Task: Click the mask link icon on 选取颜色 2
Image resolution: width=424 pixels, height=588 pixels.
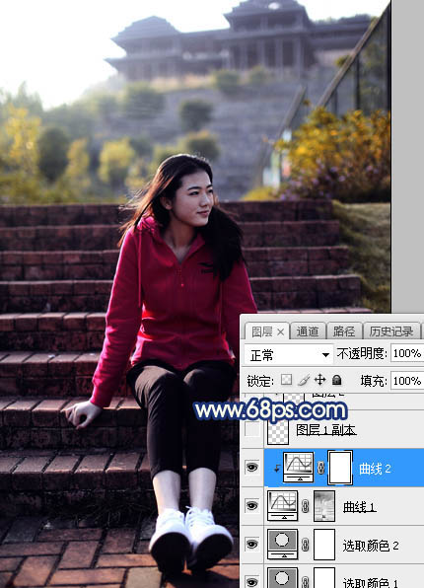Action: tap(306, 545)
